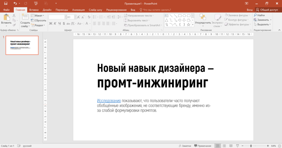Click the Вход sign-in button
The height and width of the screenshot is (148, 282).
250,10
